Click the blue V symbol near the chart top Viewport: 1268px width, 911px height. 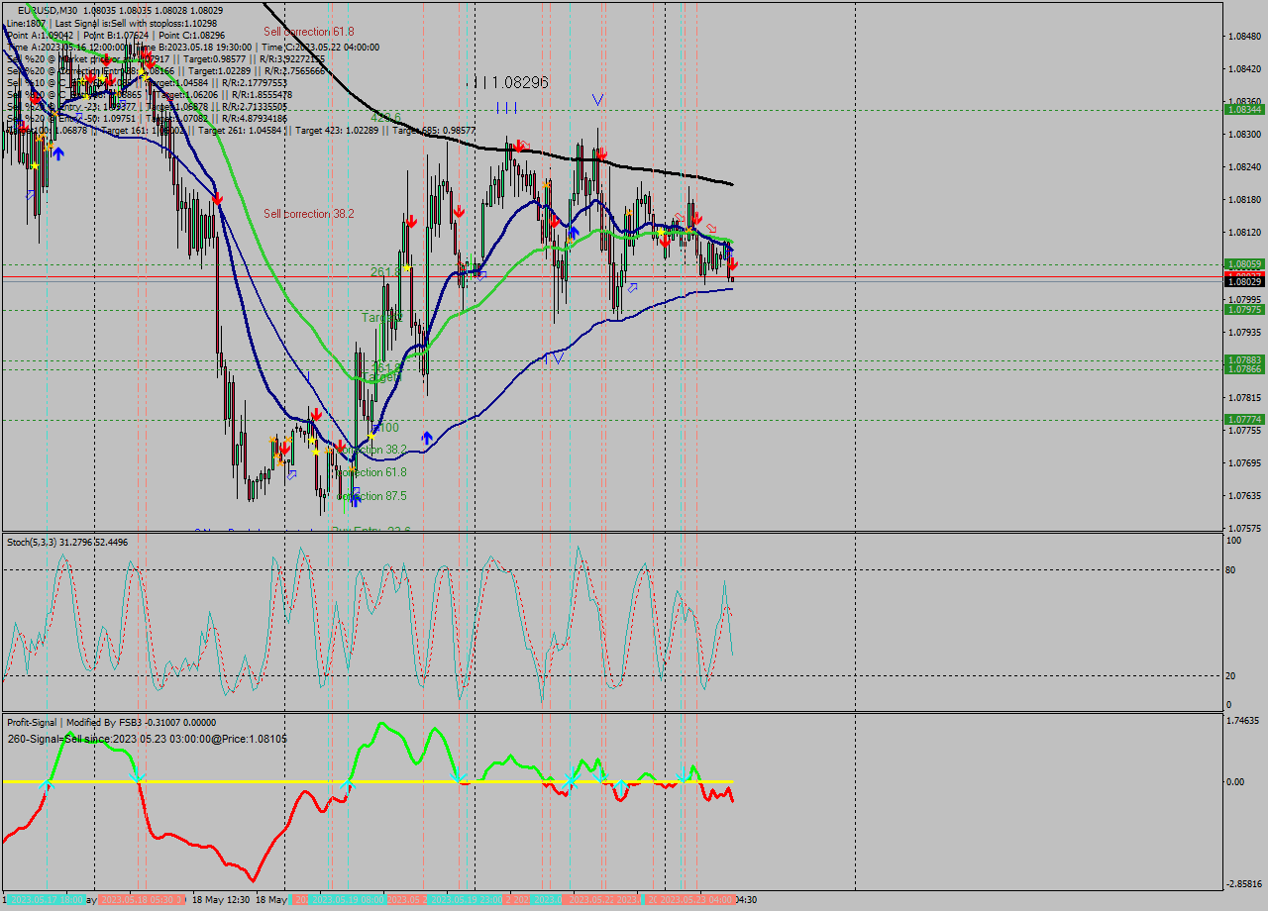(x=597, y=99)
